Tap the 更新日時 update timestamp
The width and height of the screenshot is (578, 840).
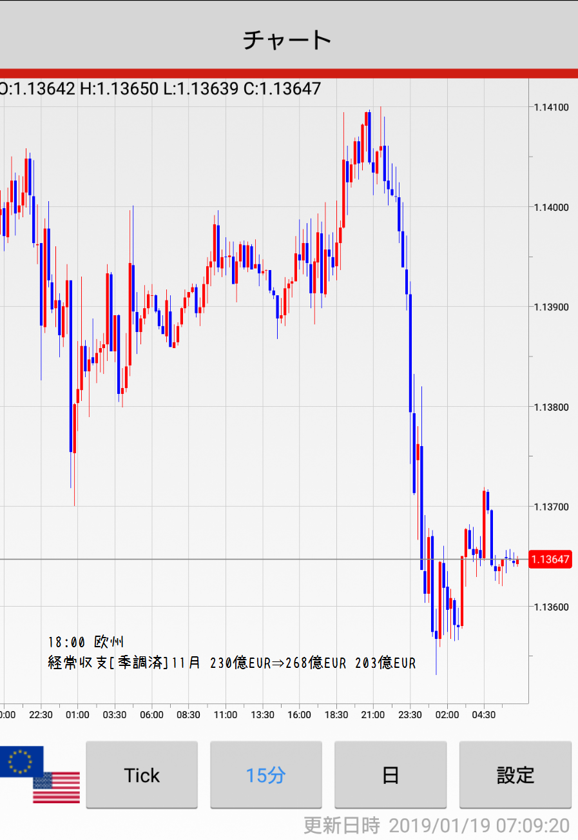(437, 825)
